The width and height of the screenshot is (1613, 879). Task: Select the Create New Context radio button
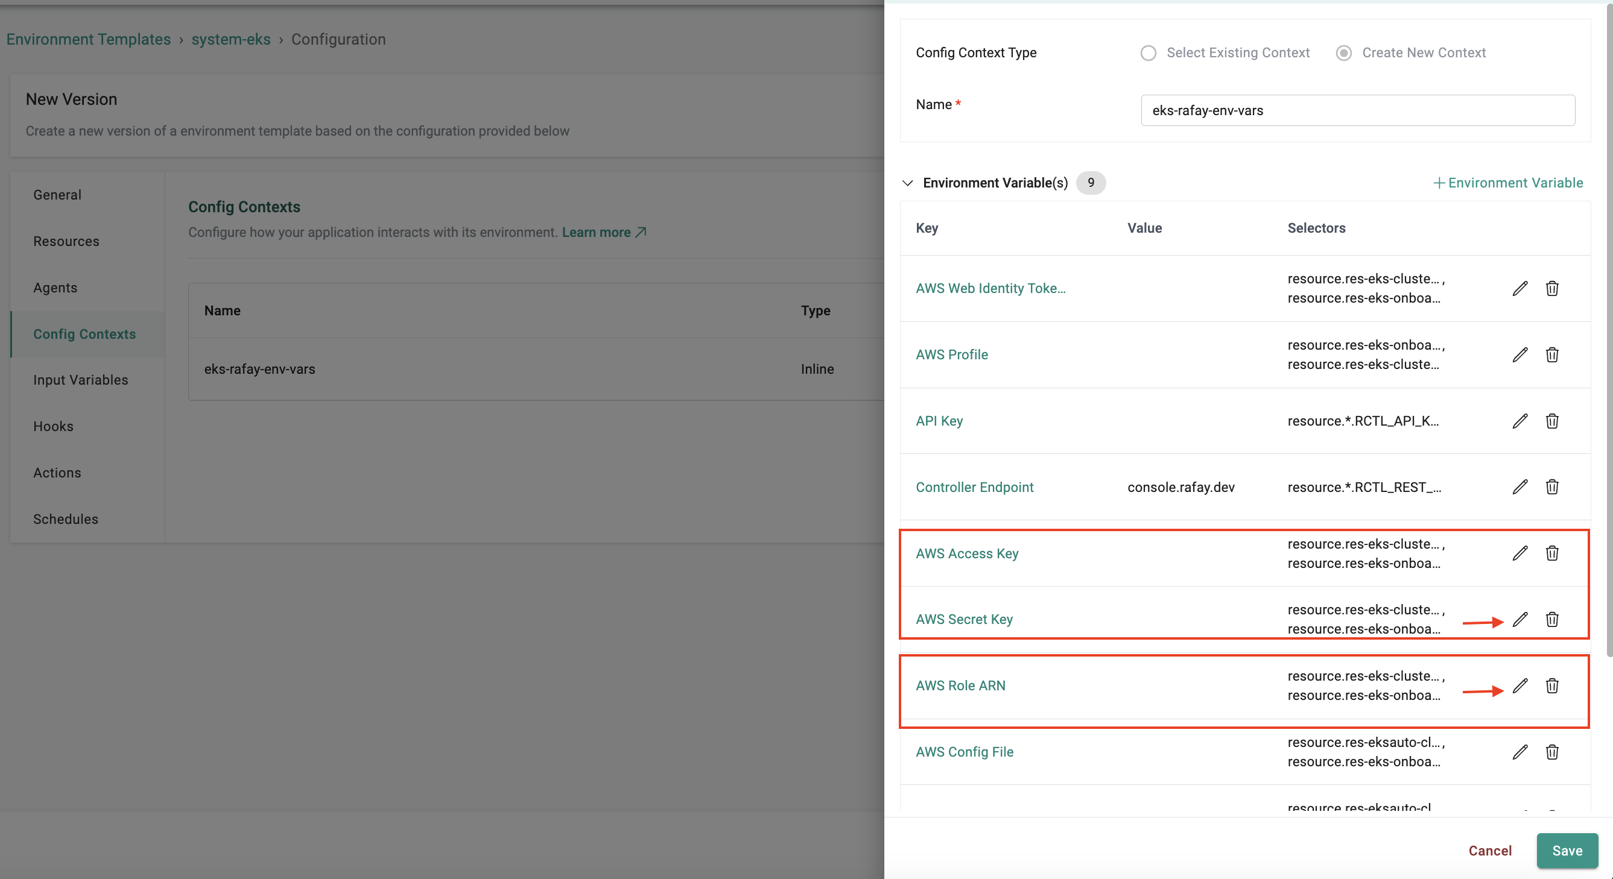click(x=1343, y=52)
